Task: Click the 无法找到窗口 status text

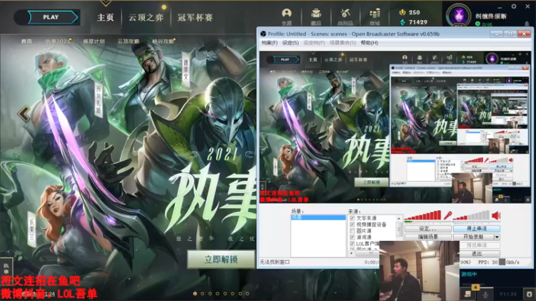Action: [275, 262]
